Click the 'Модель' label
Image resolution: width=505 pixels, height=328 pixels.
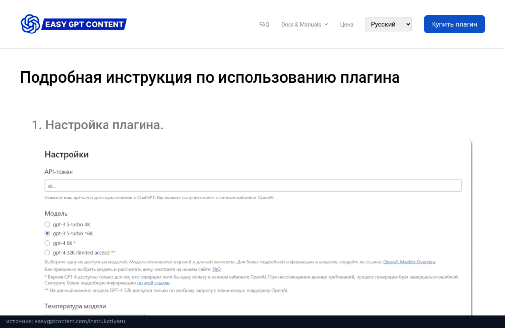tap(56, 214)
